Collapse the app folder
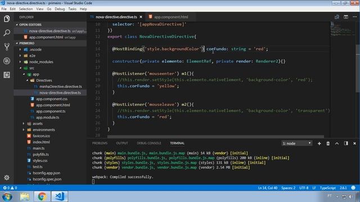 coord(24,74)
